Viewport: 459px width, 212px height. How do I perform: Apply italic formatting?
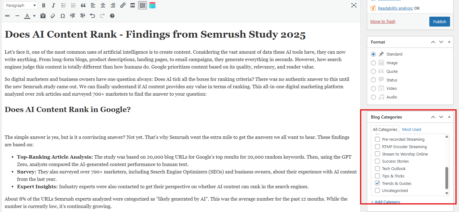(x=53, y=5)
